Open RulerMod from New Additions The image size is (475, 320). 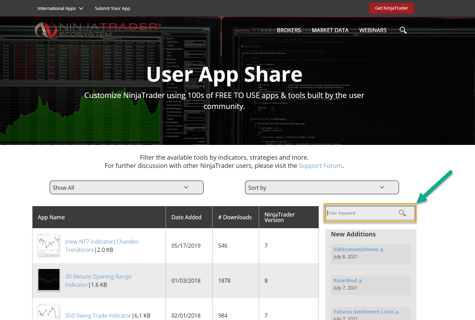(x=345, y=281)
